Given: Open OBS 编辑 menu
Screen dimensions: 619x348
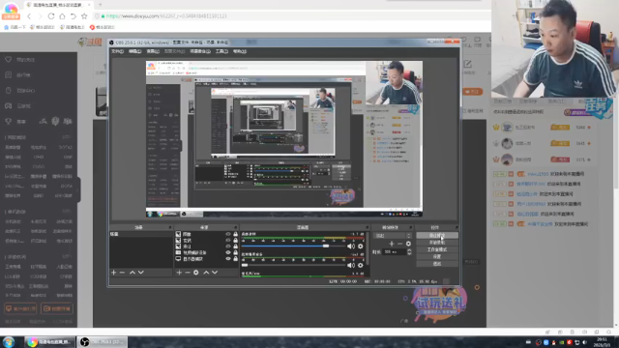Looking at the screenshot, I should (x=135, y=51).
